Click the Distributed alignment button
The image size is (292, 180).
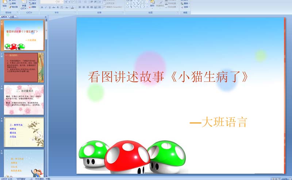point(95,7)
